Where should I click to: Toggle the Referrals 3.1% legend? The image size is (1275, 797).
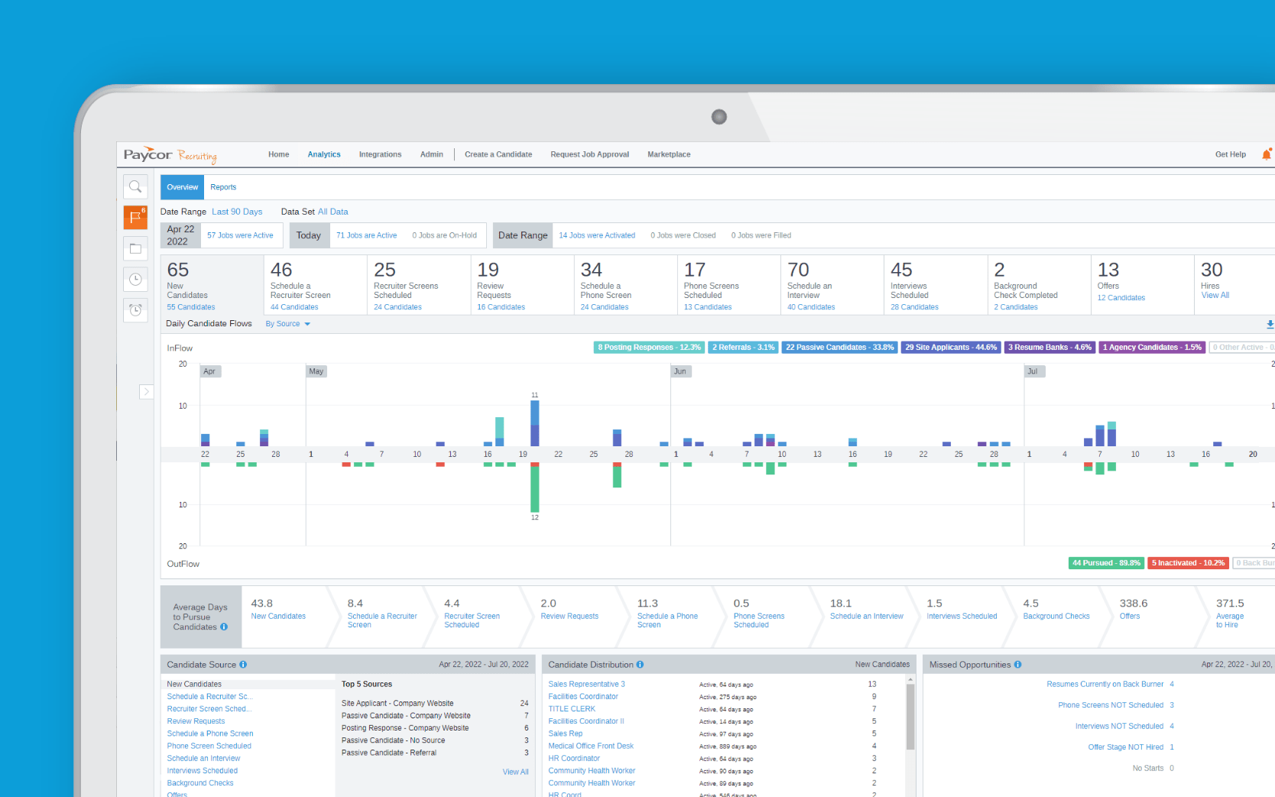click(743, 348)
